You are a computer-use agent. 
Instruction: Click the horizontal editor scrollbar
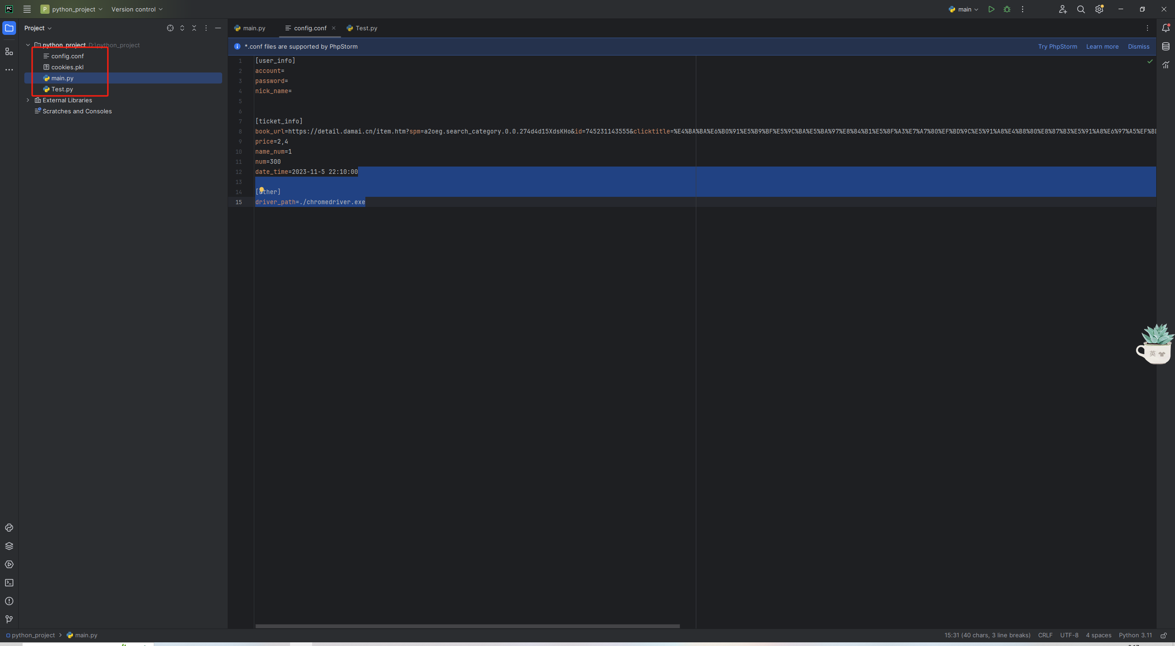(x=467, y=626)
